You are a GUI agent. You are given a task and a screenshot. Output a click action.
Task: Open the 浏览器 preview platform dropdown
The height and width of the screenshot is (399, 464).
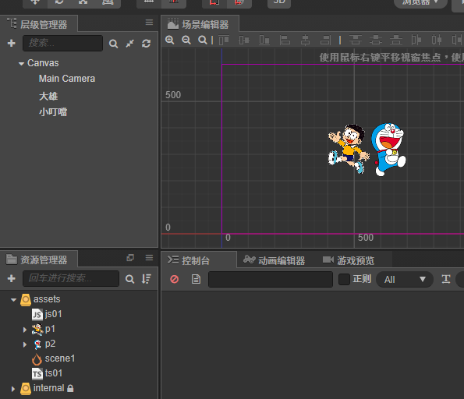tap(420, 2)
